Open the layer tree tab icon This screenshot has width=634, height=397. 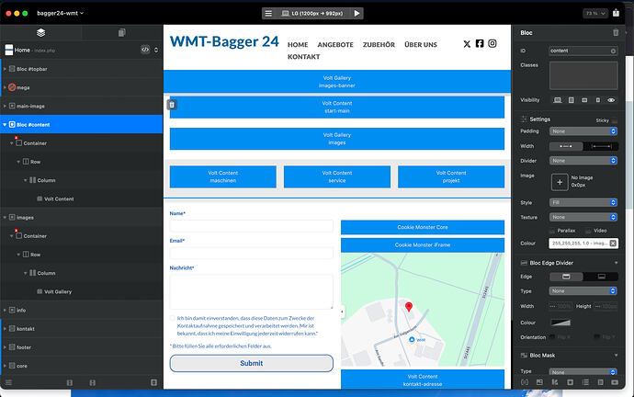pos(40,32)
